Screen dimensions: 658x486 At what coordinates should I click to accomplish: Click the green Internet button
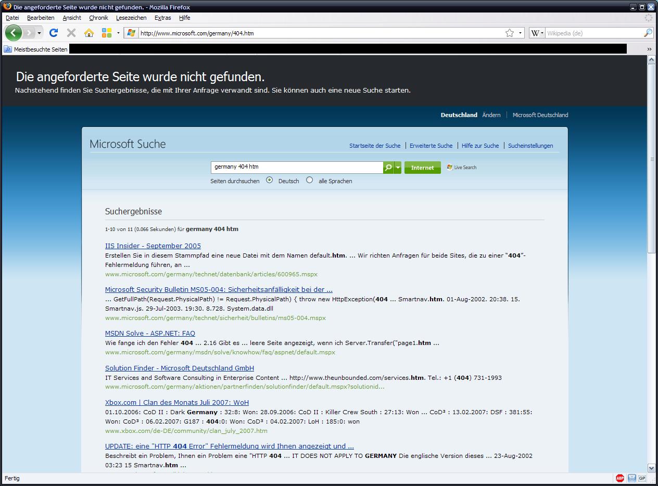pyautogui.click(x=422, y=168)
